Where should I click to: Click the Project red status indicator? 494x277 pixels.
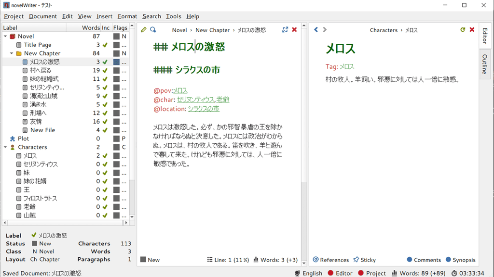[x=361, y=273]
